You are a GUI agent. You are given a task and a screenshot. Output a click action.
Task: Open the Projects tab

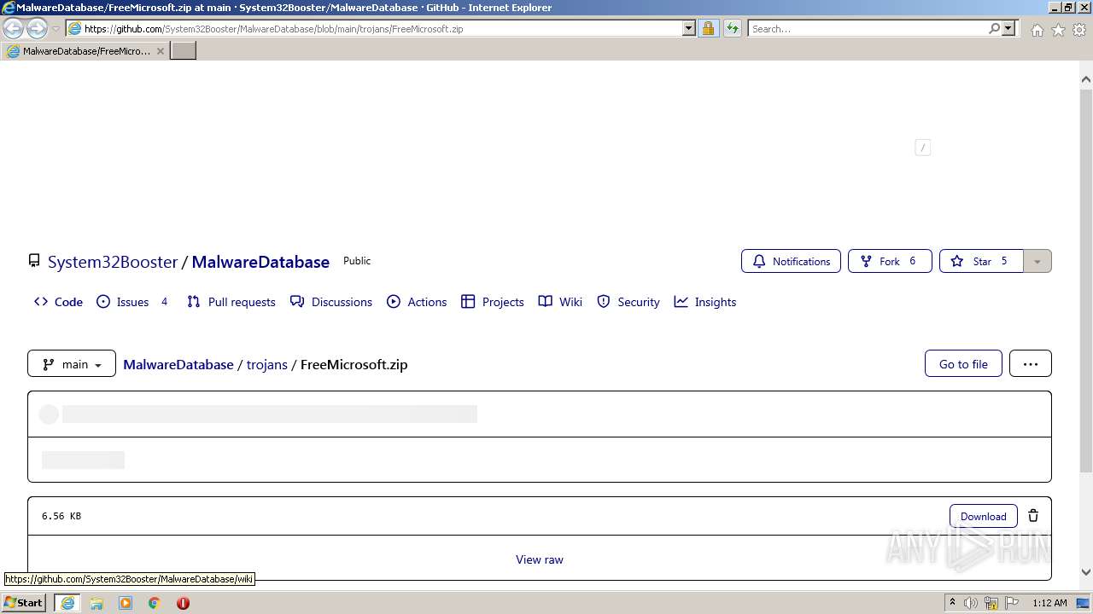click(493, 302)
